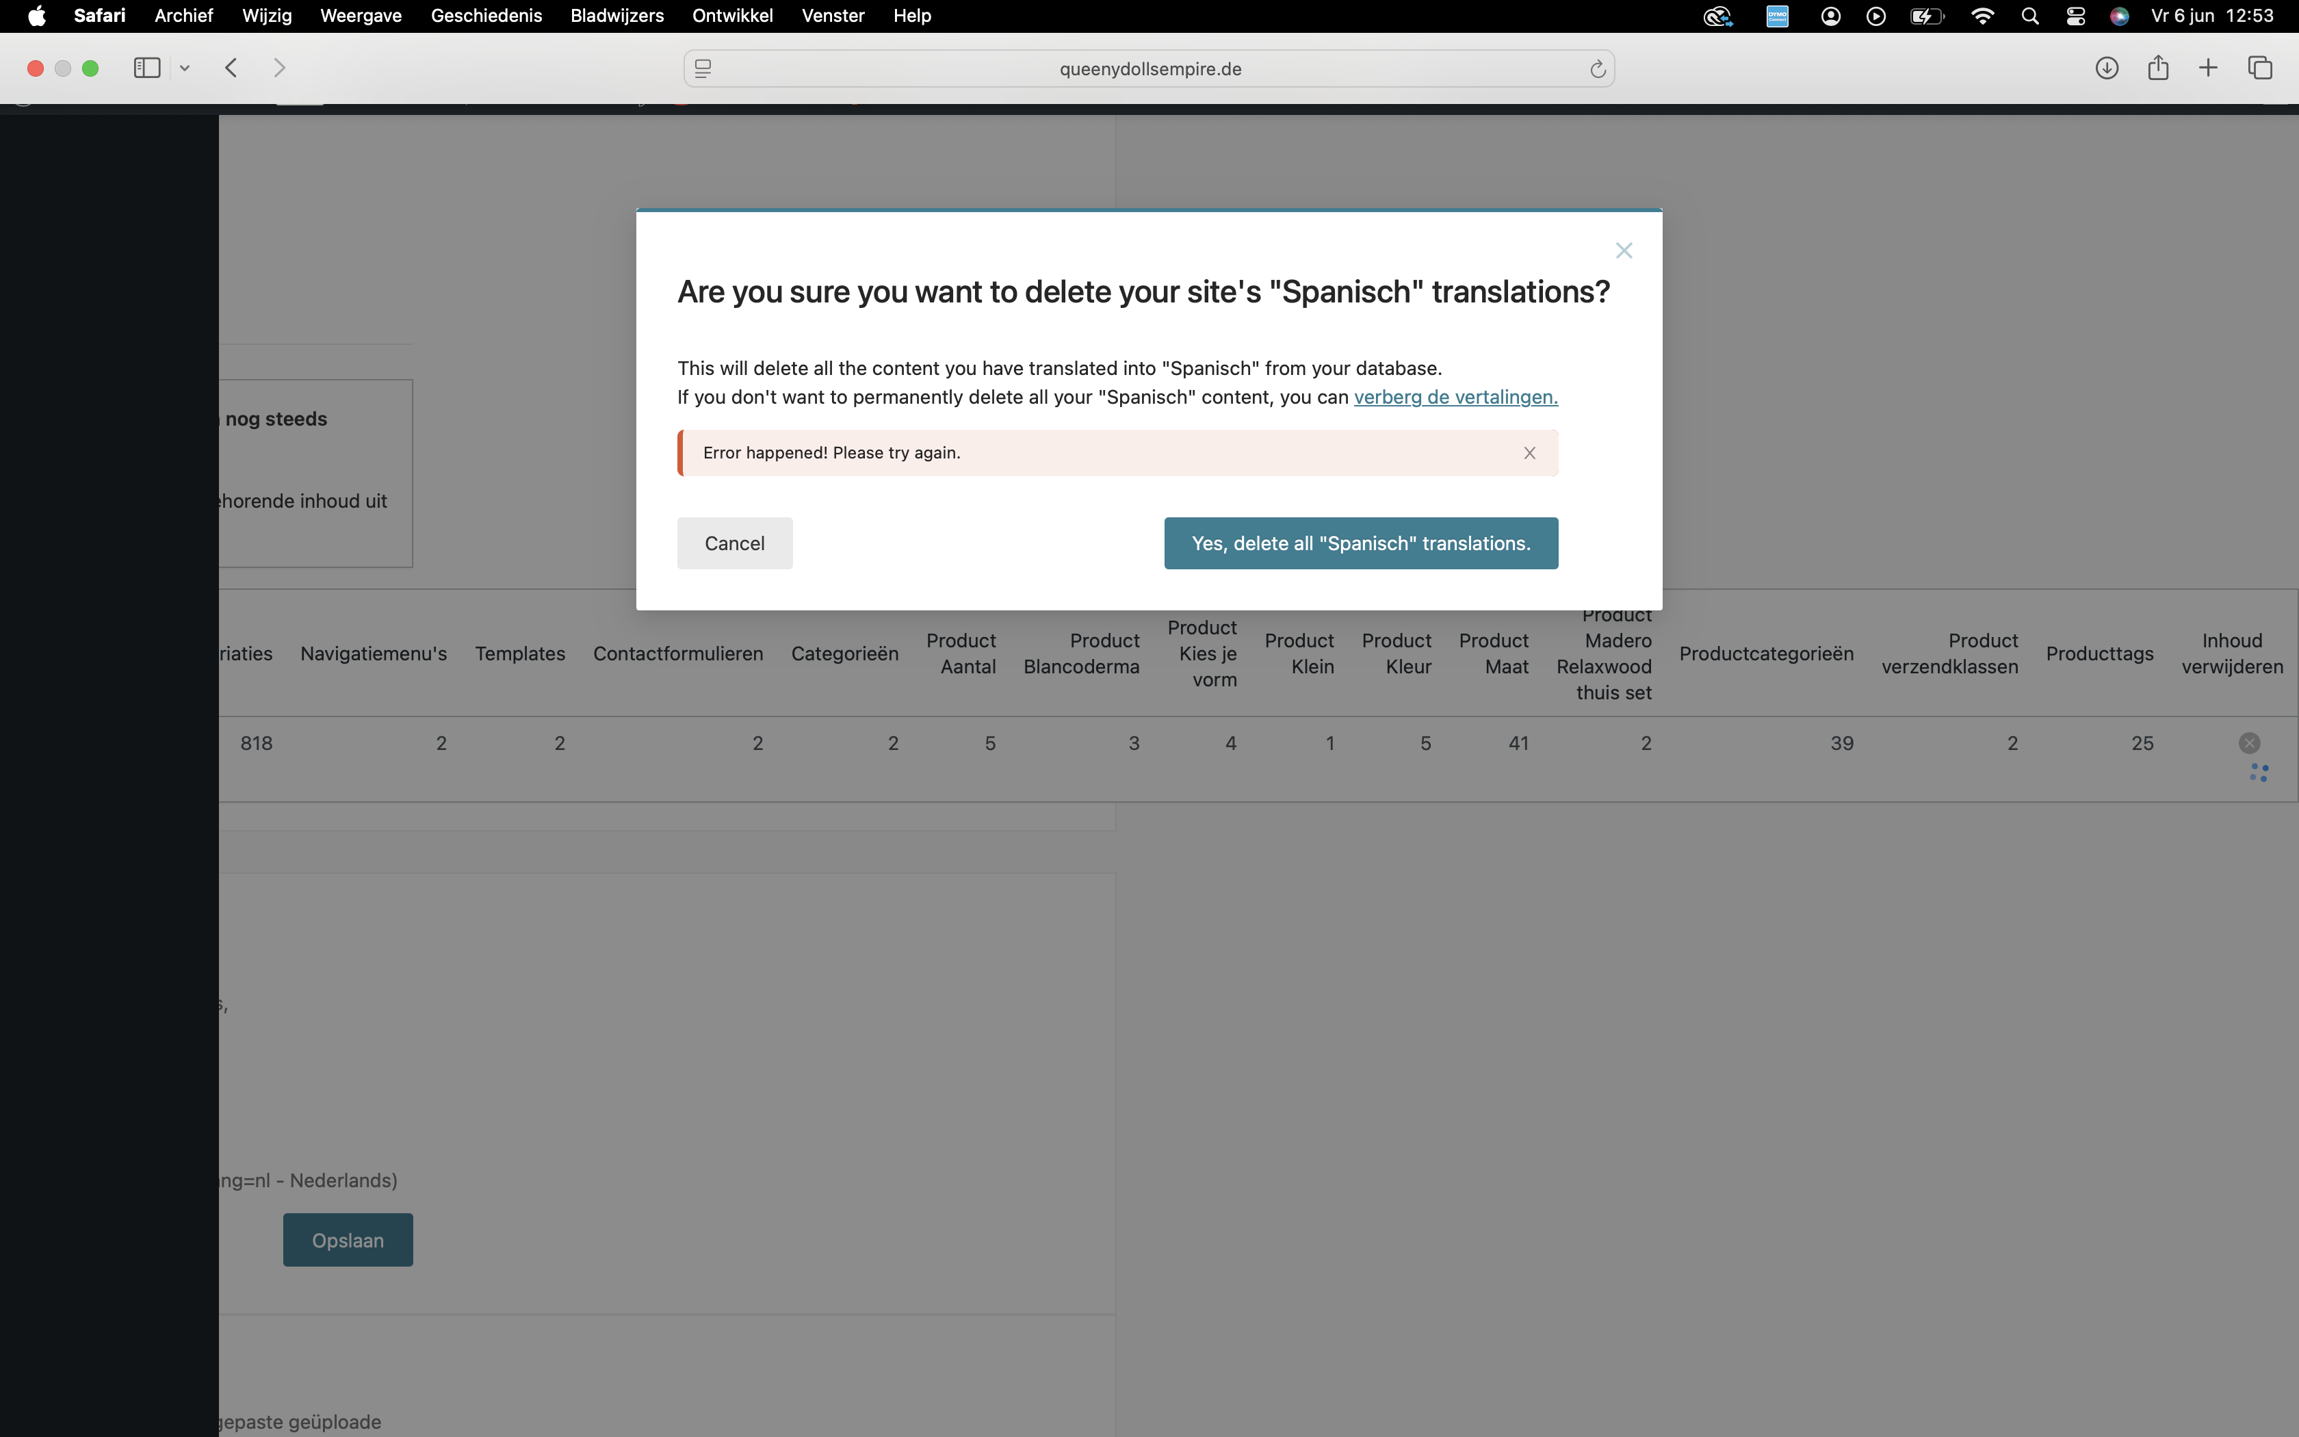
Task: Click the queenydollsempire.de address bar
Action: point(1149,68)
